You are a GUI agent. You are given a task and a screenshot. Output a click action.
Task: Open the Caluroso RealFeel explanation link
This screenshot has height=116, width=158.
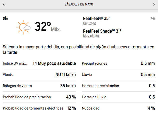[89, 23]
